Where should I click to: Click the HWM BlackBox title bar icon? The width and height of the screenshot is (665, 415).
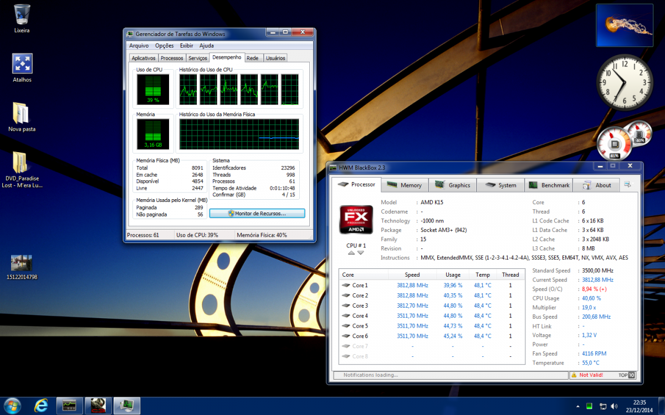[333, 168]
